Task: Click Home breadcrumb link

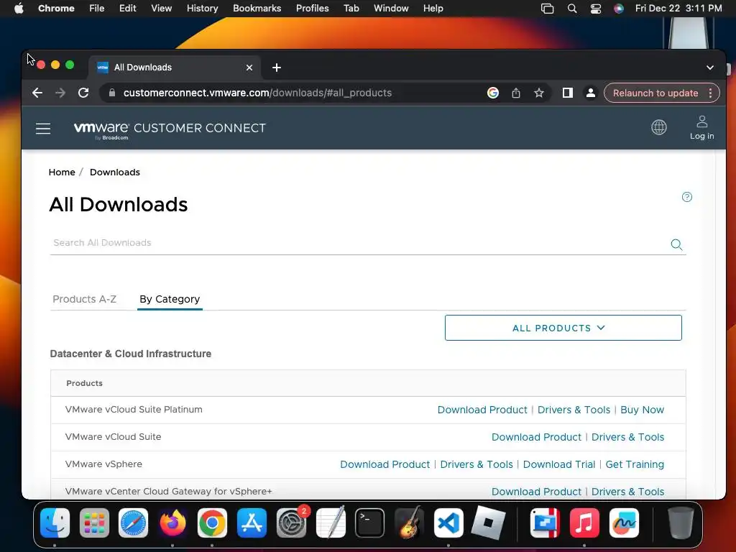Action: pyautogui.click(x=62, y=172)
